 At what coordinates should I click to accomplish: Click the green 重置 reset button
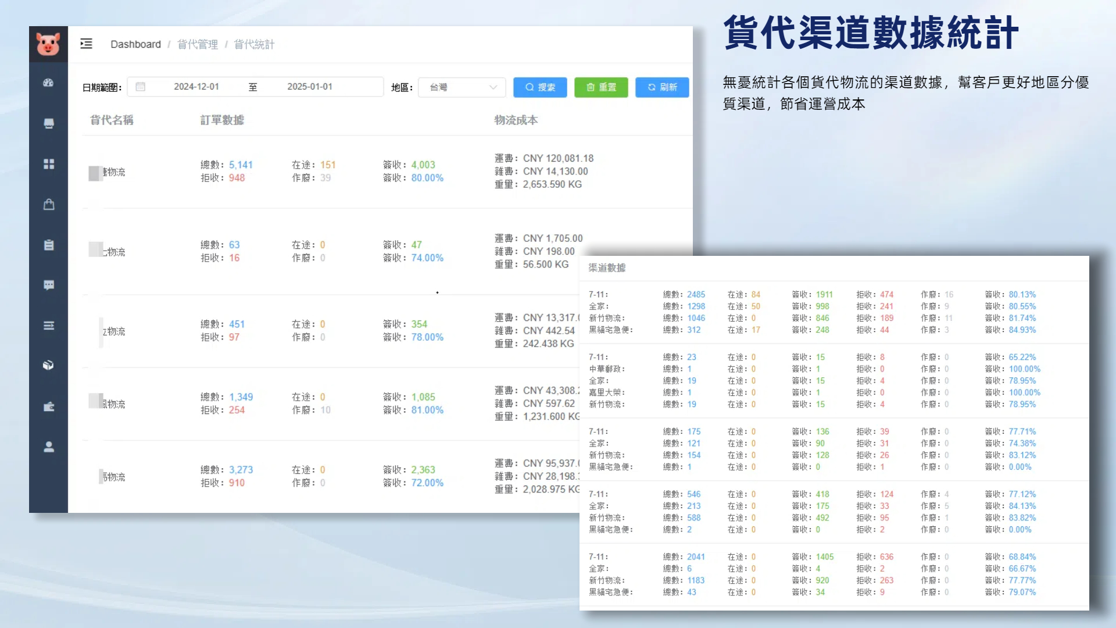pos(601,87)
